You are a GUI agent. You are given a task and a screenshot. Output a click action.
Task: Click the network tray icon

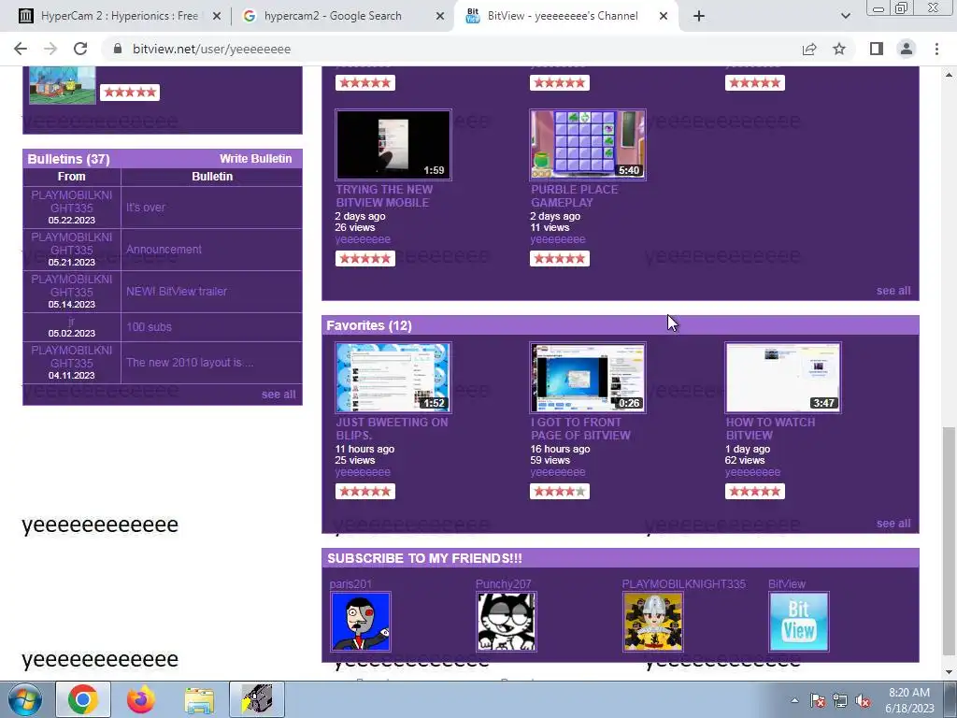(x=840, y=700)
